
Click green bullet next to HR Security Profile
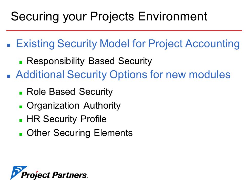click(x=21, y=120)
